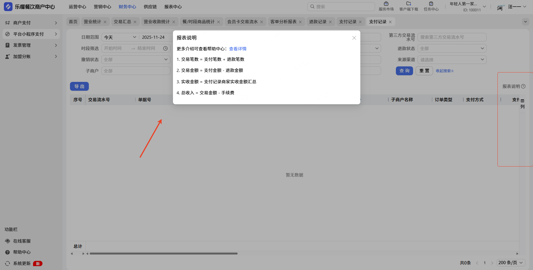Viewport: 533px width, 270px height.
Task: Click the 系统更新 refresh icon
Action: click(7, 264)
